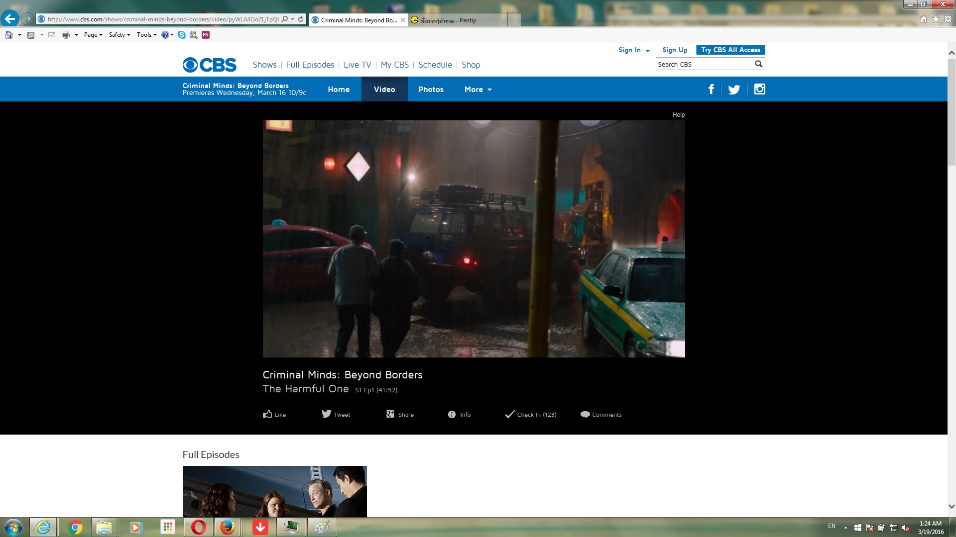Click Check In (123) checkmark

click(531, 415)
